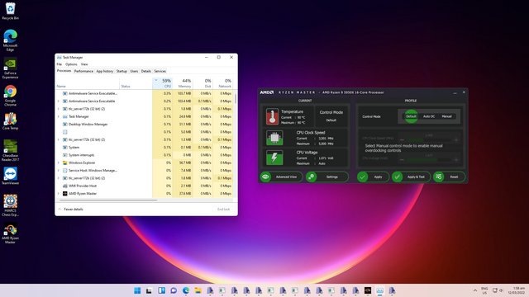529x297 pixels.
Task: Expand the Windows Explorer process group
Action: (59, 163)
